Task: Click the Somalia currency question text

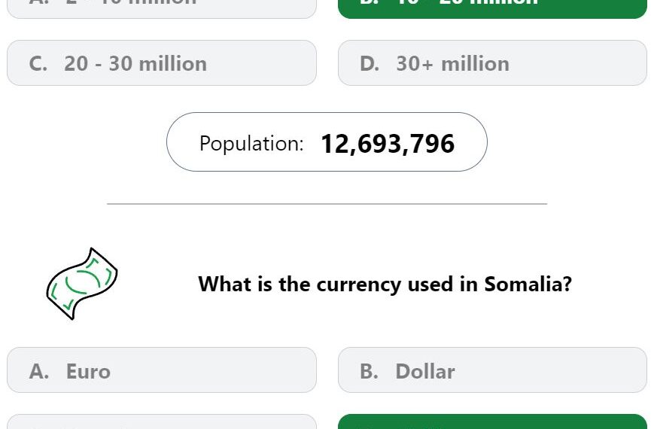Action: (x=385, y=284)
